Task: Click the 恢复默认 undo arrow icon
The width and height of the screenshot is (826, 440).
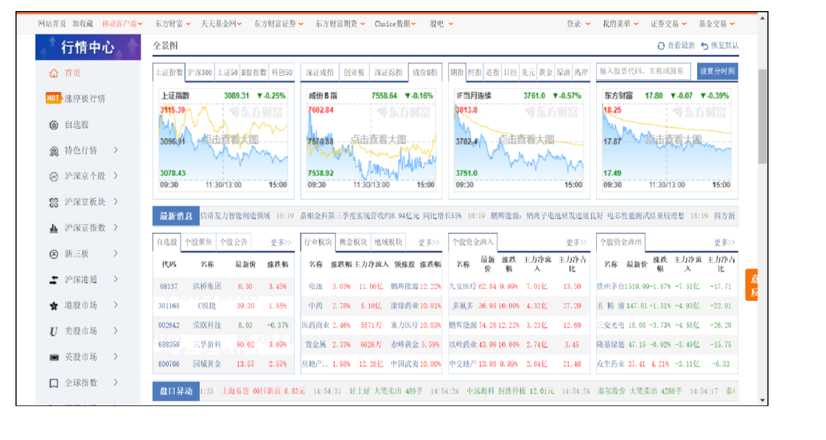Action: [x=704, y=46]
